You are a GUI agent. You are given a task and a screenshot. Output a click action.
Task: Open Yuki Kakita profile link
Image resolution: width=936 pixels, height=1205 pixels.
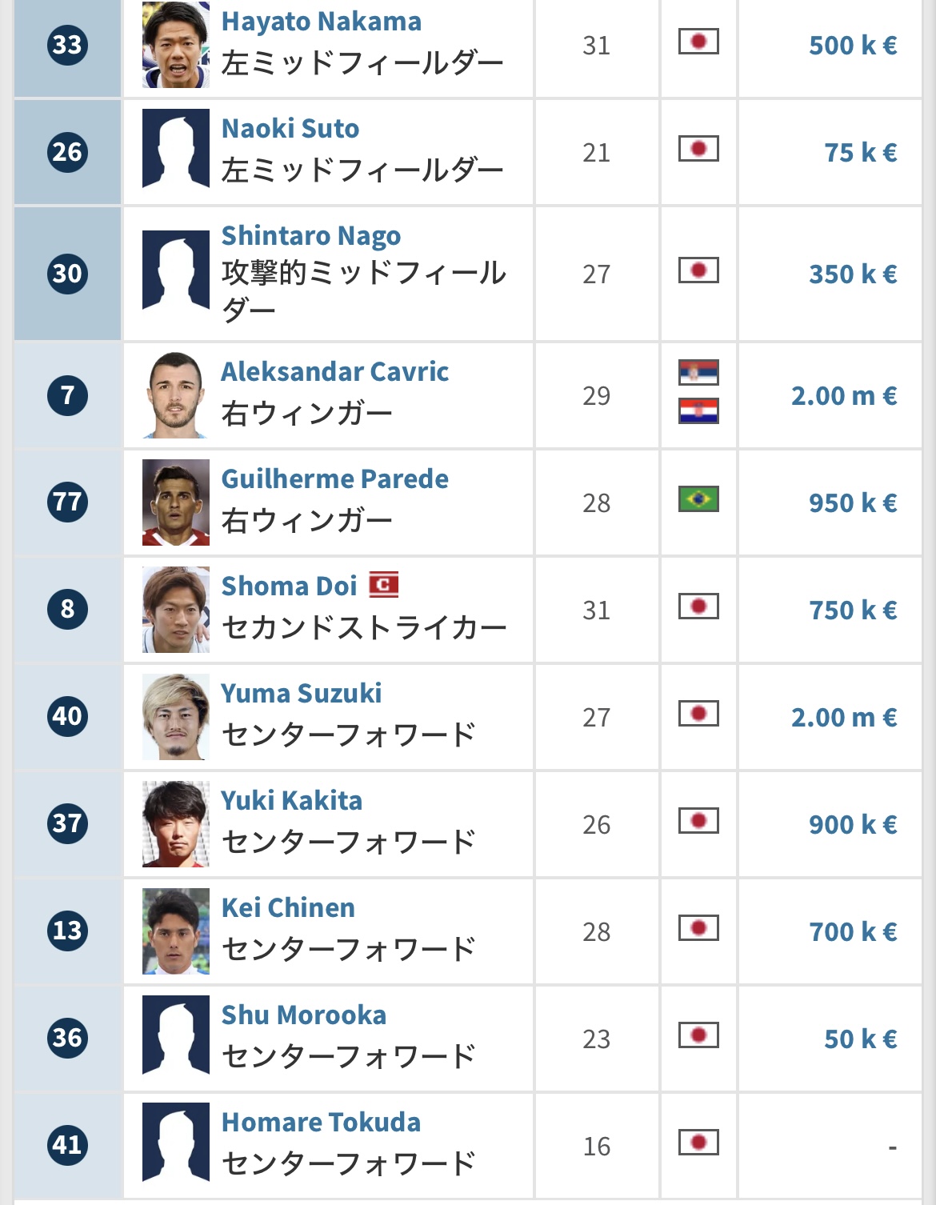point(292,800)
